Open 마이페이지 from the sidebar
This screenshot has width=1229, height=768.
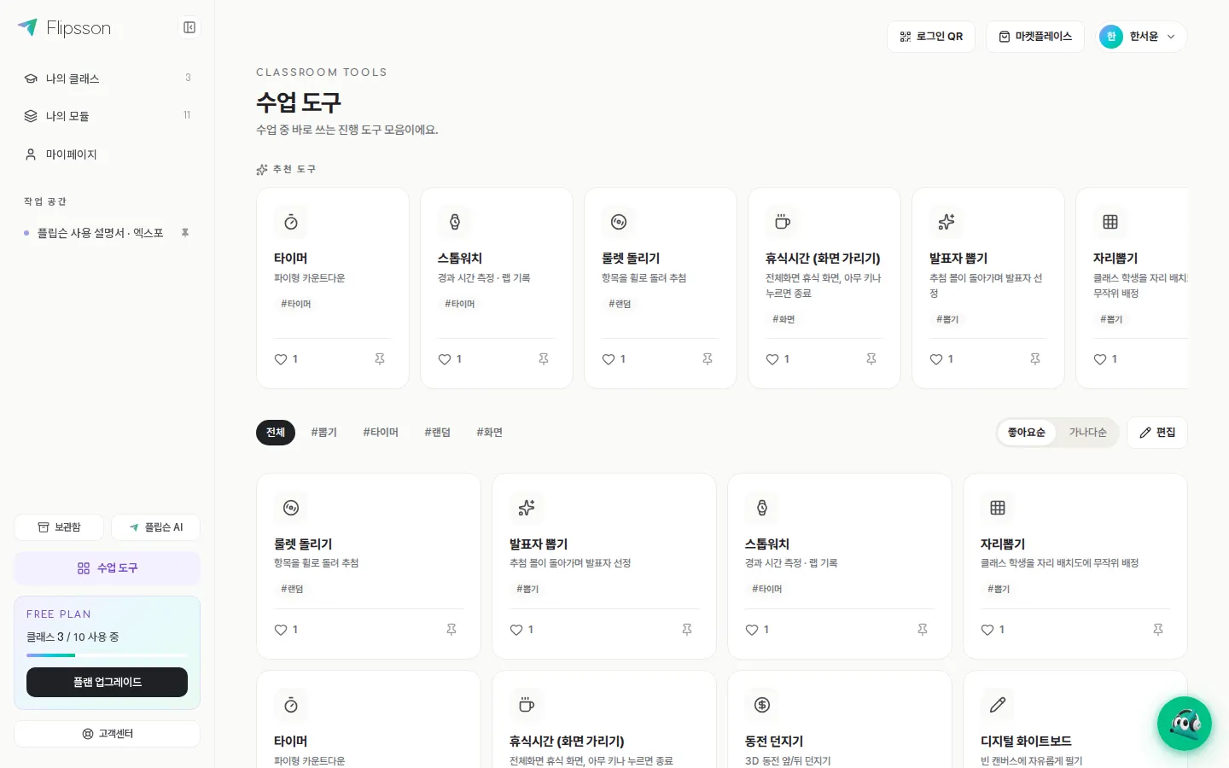tap(108, 154)
